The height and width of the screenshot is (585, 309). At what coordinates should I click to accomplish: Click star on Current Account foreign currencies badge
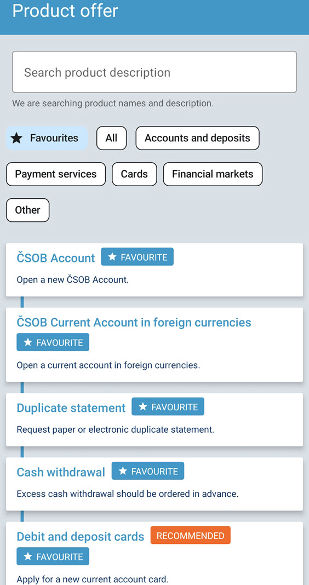click(27, 342)
